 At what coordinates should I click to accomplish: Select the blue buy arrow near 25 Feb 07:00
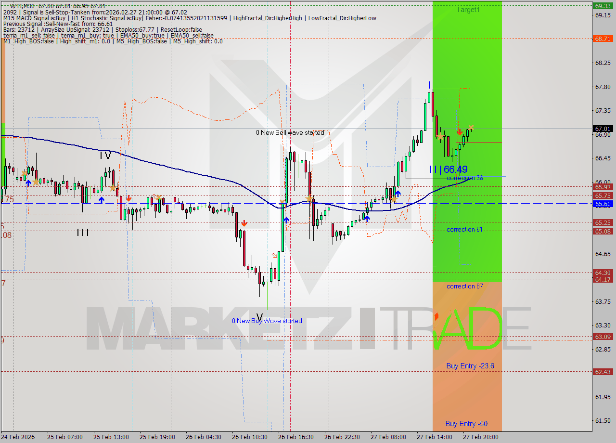pos(28,183)
